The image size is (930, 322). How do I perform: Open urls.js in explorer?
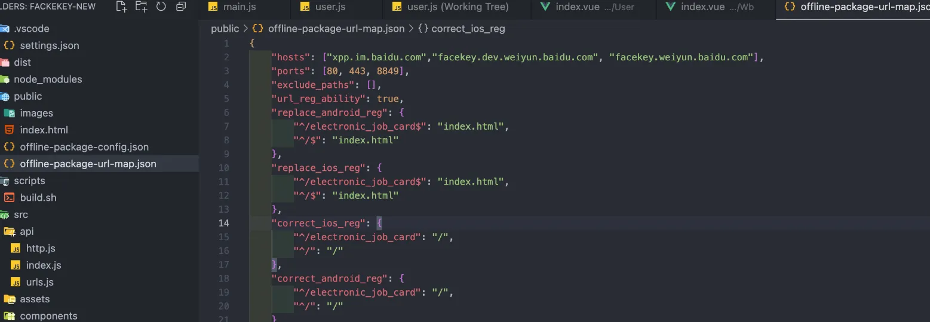pyautogui.click(x=39, y=282)
